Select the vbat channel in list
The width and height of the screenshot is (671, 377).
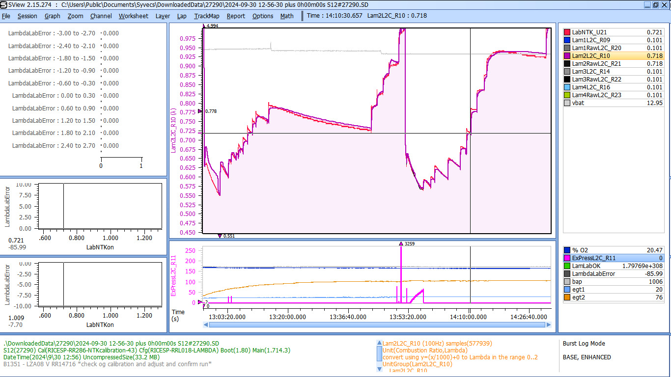(x=614, y=103)
